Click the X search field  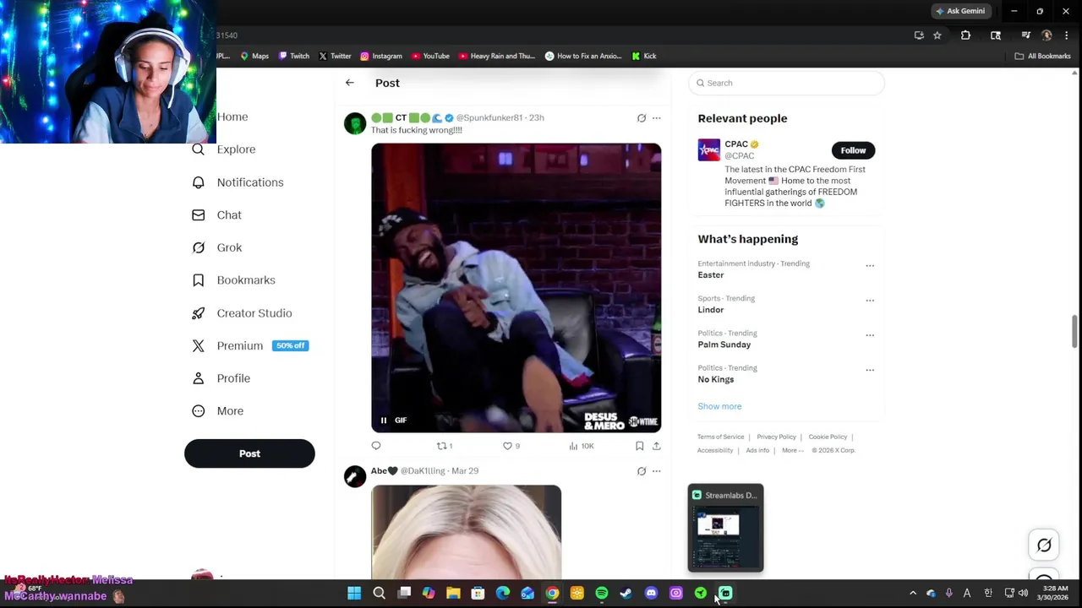coord(786,83)
